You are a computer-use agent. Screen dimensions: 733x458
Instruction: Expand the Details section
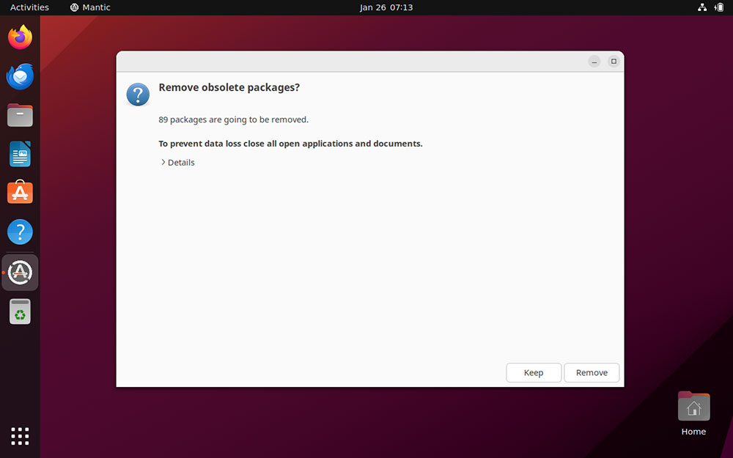pos(177,162)
